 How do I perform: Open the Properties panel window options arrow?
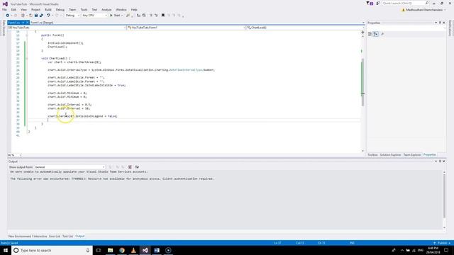tap(436, 23)
